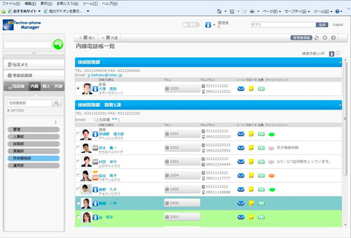351x238 pixels.
Task: Open the yellow memo note for 坂本 真一
Action: (x=251, y=148)
